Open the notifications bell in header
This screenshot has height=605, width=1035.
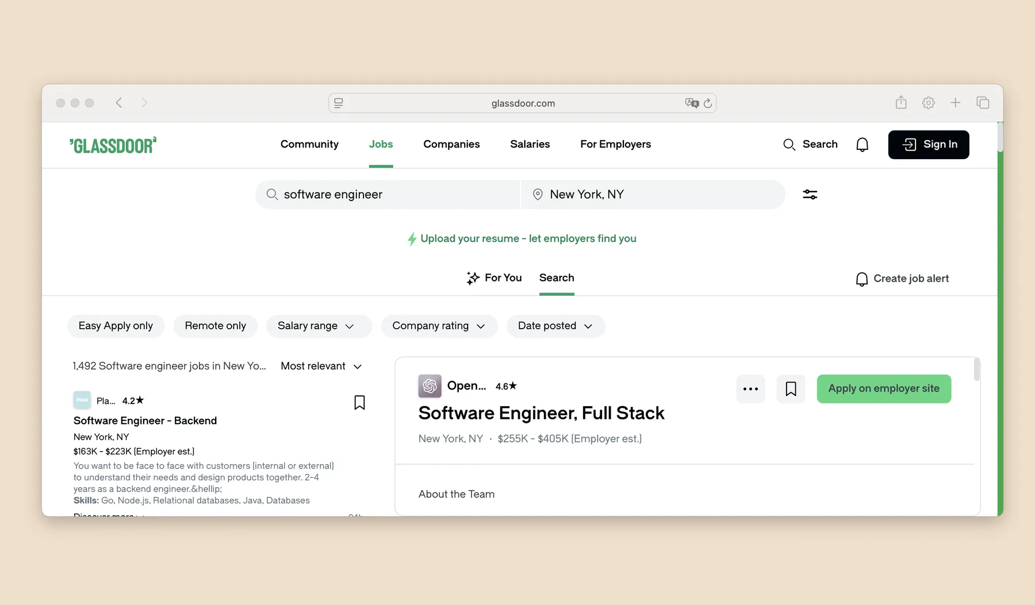point(862,145)
